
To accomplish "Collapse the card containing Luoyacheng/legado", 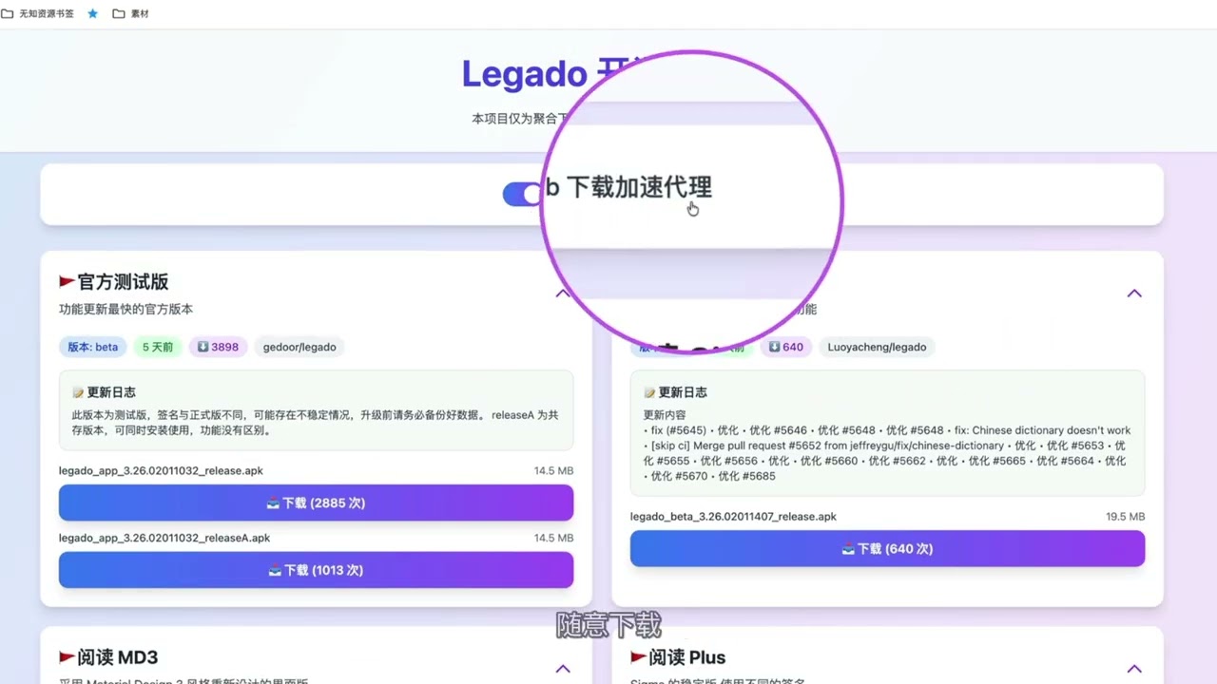I will [x=1134, y=294].
